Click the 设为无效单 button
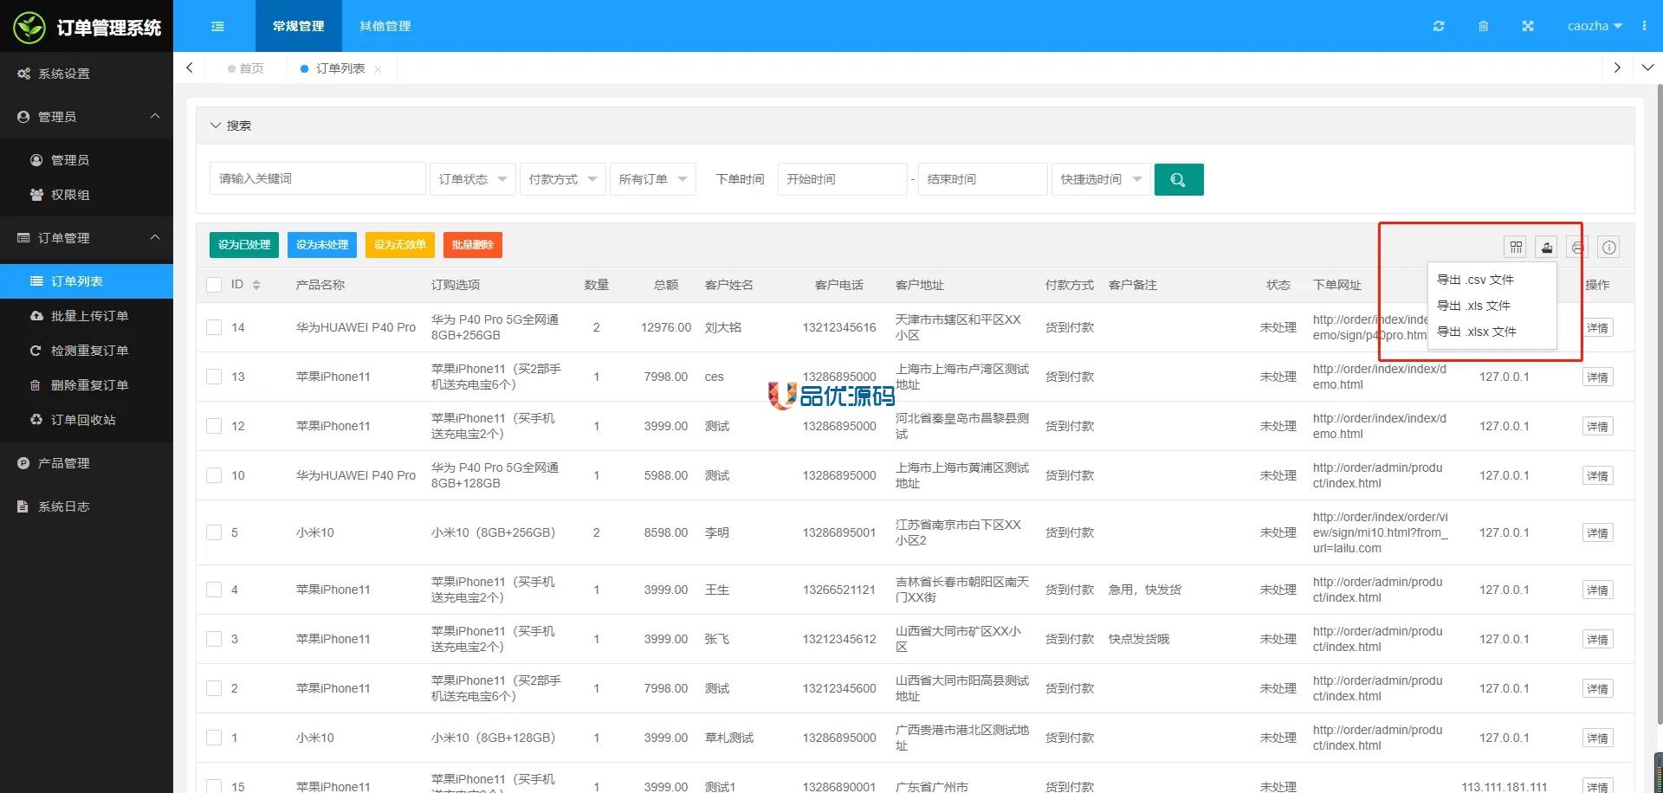The width and height of the screenshot is (1663, 793). pos(400,245)
